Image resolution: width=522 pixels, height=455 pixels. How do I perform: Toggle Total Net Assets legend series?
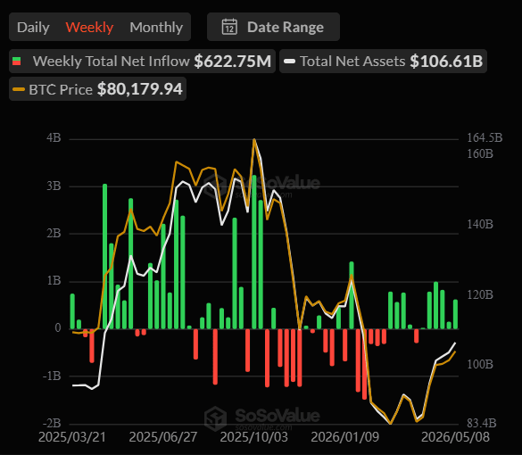(383, 62)
